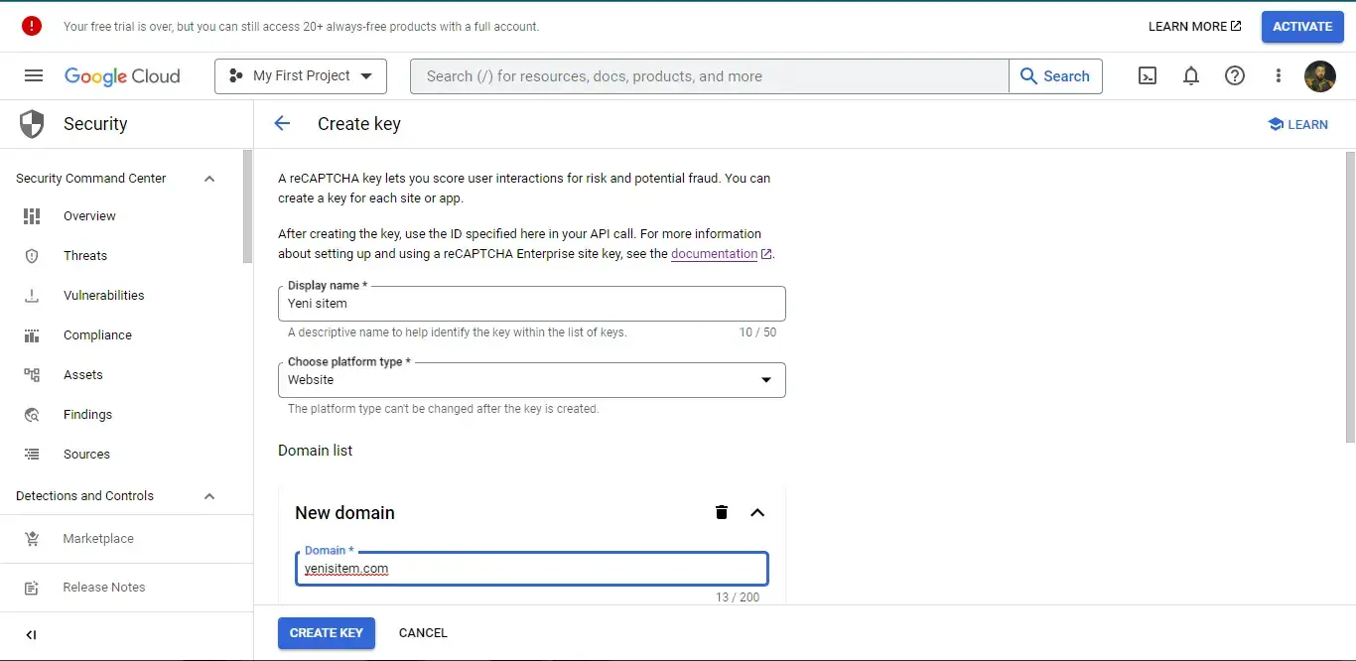Click the main page vertical scrollbar
Image resolution: width=1356 pixels, height=661 pixels.
pyautogui.click(x=1350, y=298)
